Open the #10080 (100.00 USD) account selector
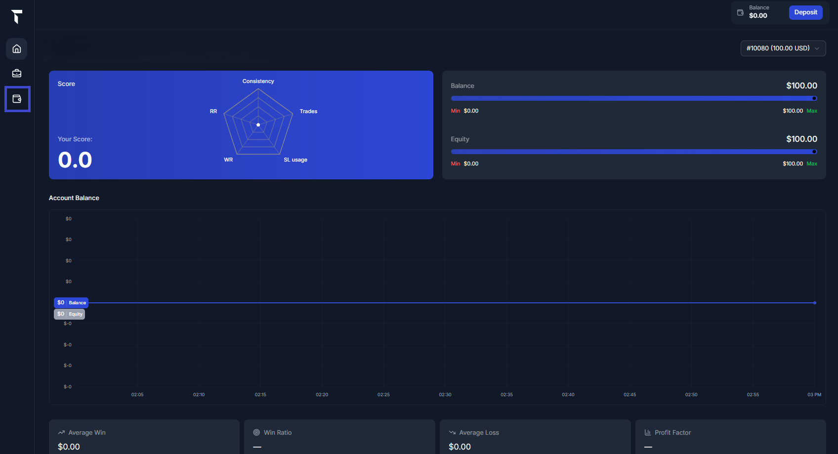The height and width of the screenshot is (454, 838). coord(778,48)
